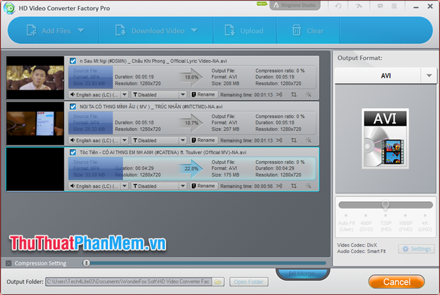440x295 pixels.
Task: Select Auto Fit (User) resolution option
Action: [x=346, y=226]
